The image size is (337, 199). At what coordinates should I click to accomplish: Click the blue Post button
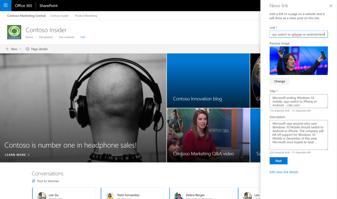pos(278,161)
